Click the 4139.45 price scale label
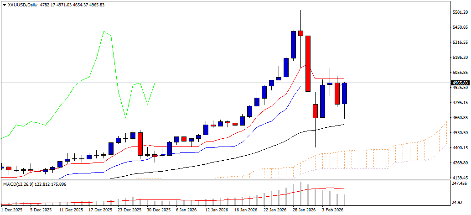This screenshot has height=215, width=471. 460,178
